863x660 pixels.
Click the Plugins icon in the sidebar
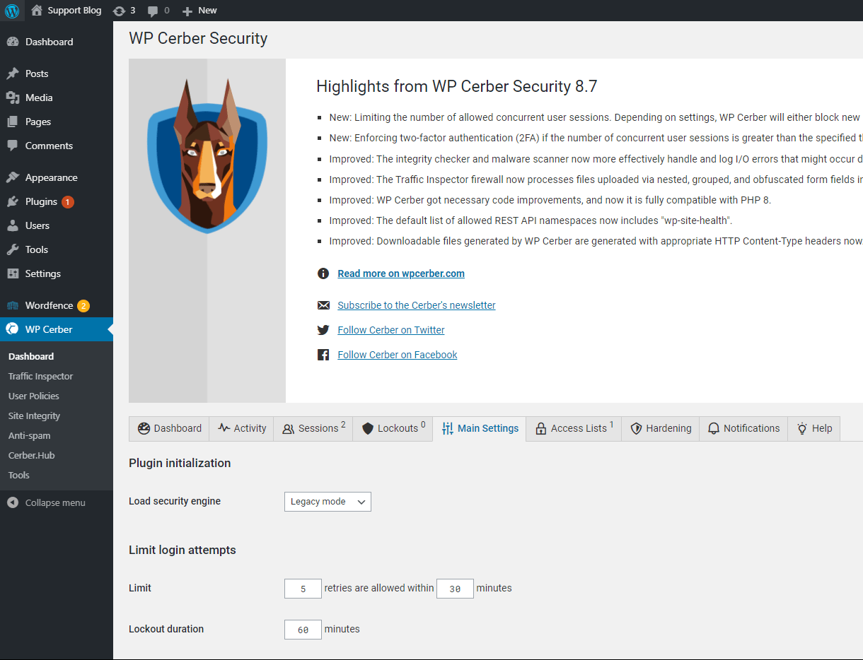(x=12, y=201)
